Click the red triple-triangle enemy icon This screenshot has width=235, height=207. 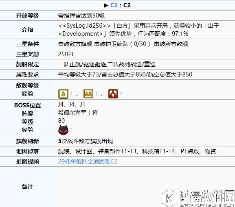(113, 94)
